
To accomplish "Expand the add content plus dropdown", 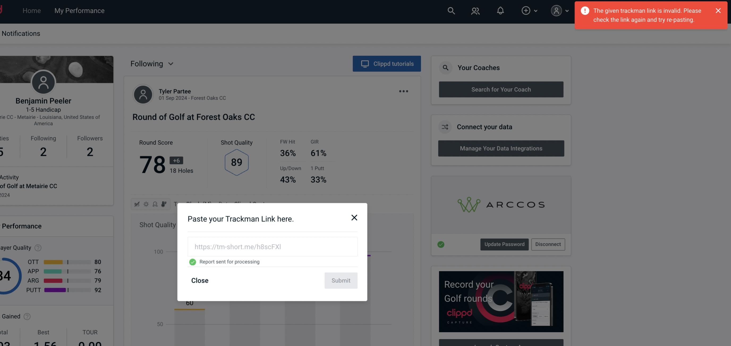I will click(x=529, y=10).
